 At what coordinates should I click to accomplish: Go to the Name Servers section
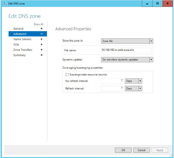pyautogui.click(x=22, y=39)
